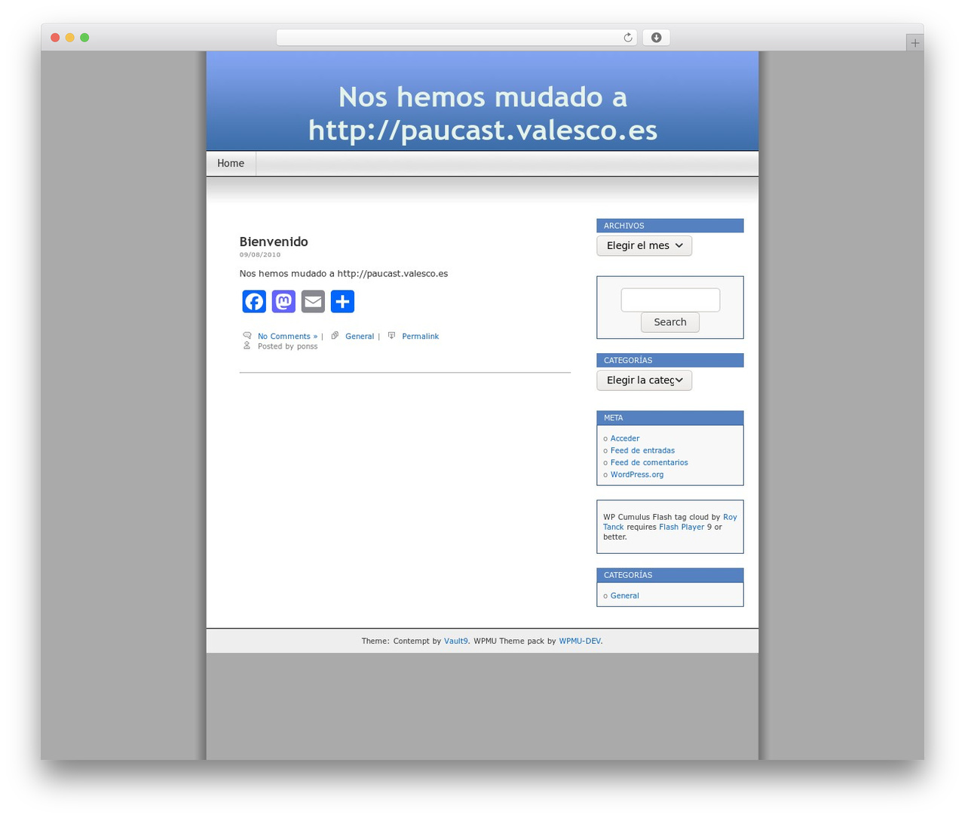Select General in the Categorías sidebar list
This screenshot has width=965, height=818.
[624, 596]
